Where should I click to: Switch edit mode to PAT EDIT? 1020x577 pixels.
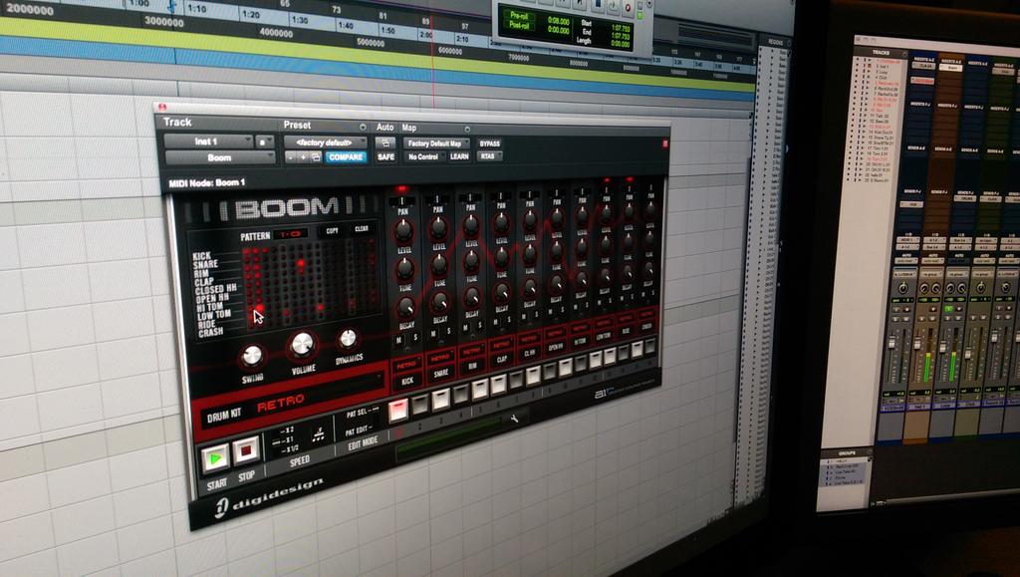pyautogui.click(x=359, y=430)
